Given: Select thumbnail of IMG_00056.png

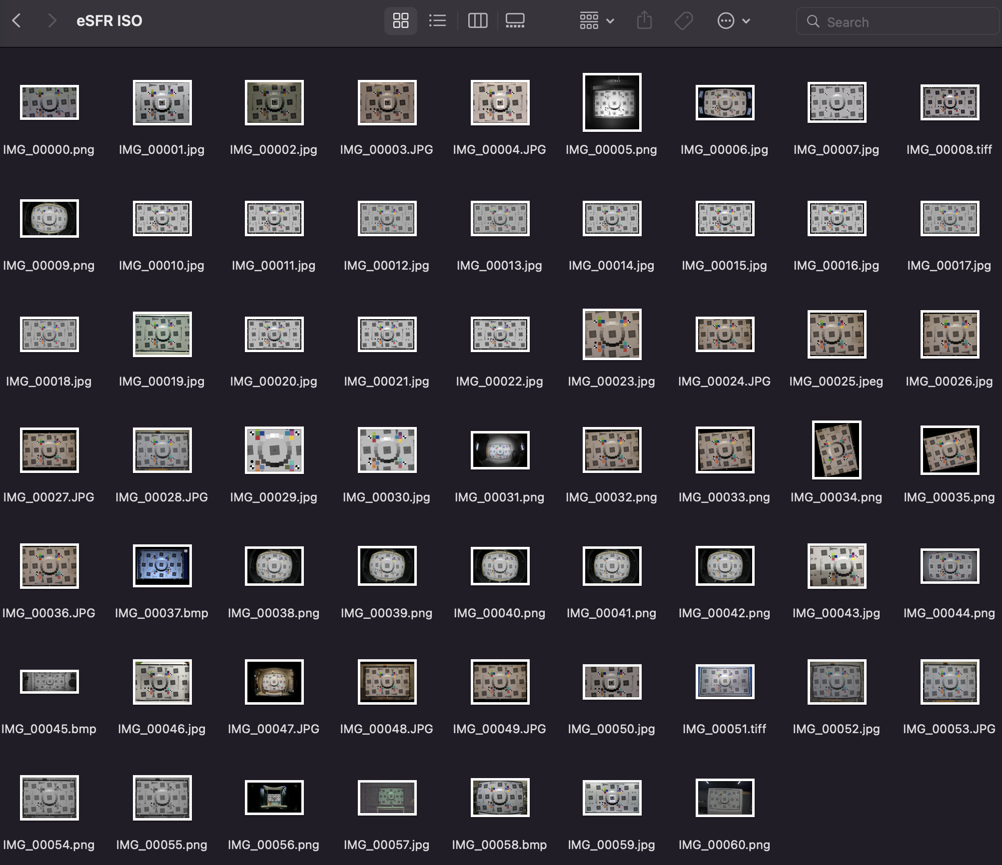Looking at the screenshot, I should tap(274, 798).
